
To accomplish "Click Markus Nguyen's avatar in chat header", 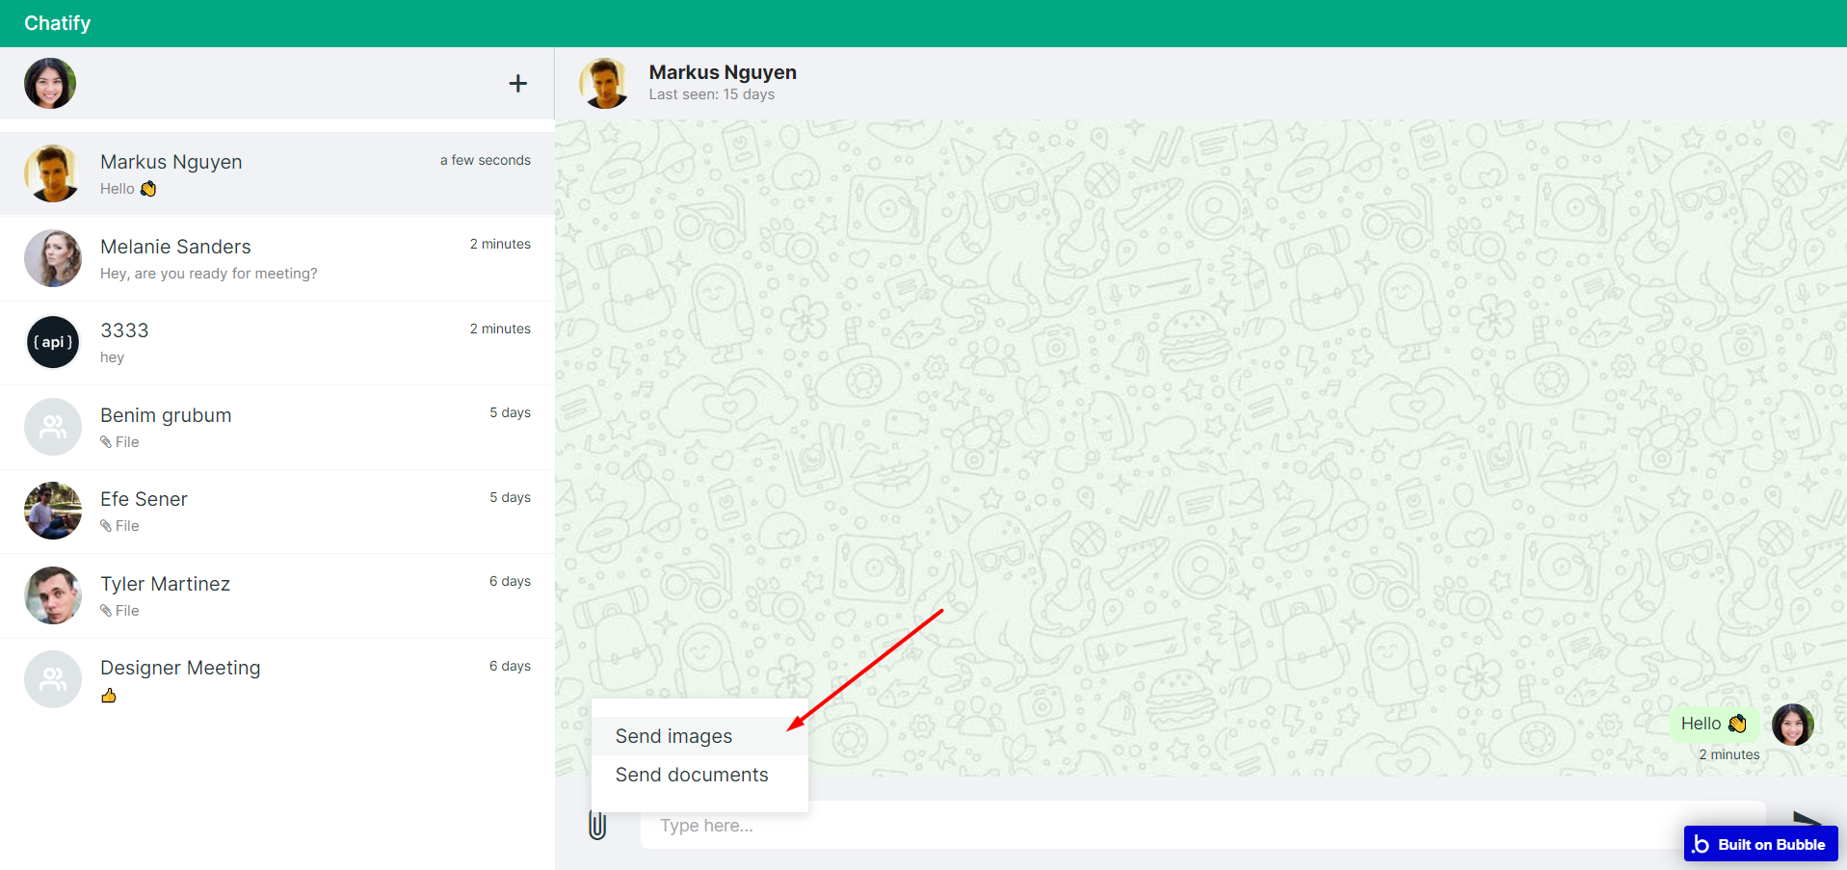I will (606, 83).
